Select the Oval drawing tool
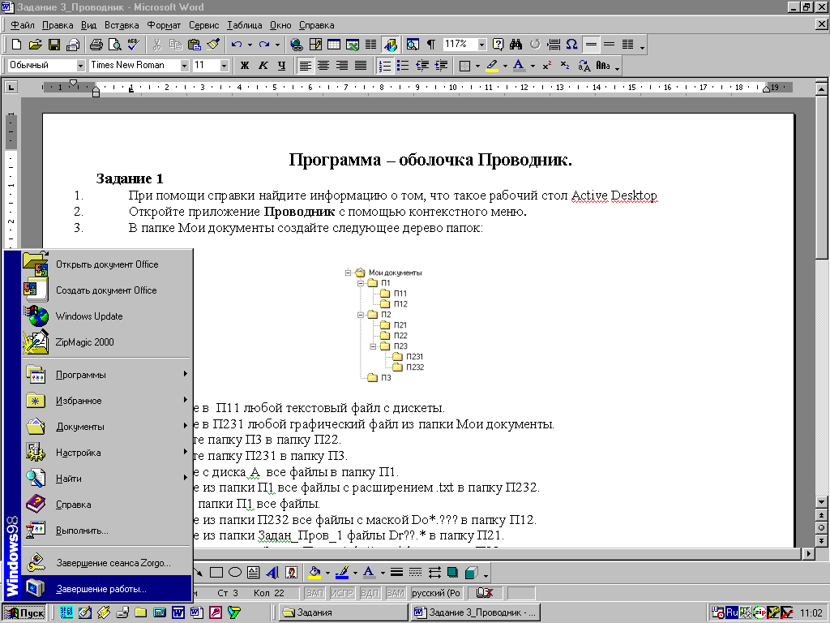 coord(235,572)
